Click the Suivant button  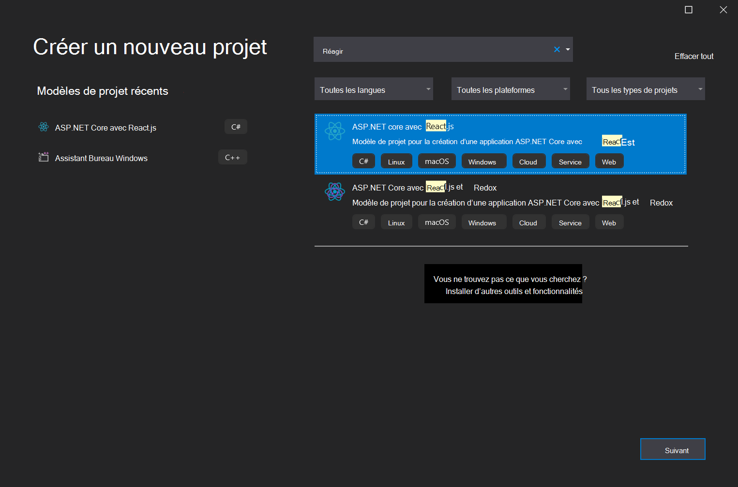click(x=672, y=449)
